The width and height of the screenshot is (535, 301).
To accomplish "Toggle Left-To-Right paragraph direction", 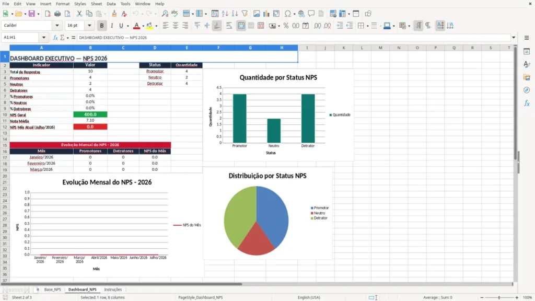I will (418, 26).
